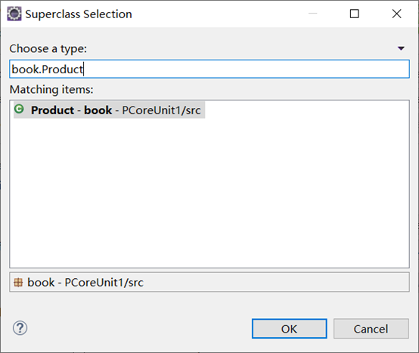
Task: Select the Product - book matching item
Action: pyautogui.click(x=110, y=110)
